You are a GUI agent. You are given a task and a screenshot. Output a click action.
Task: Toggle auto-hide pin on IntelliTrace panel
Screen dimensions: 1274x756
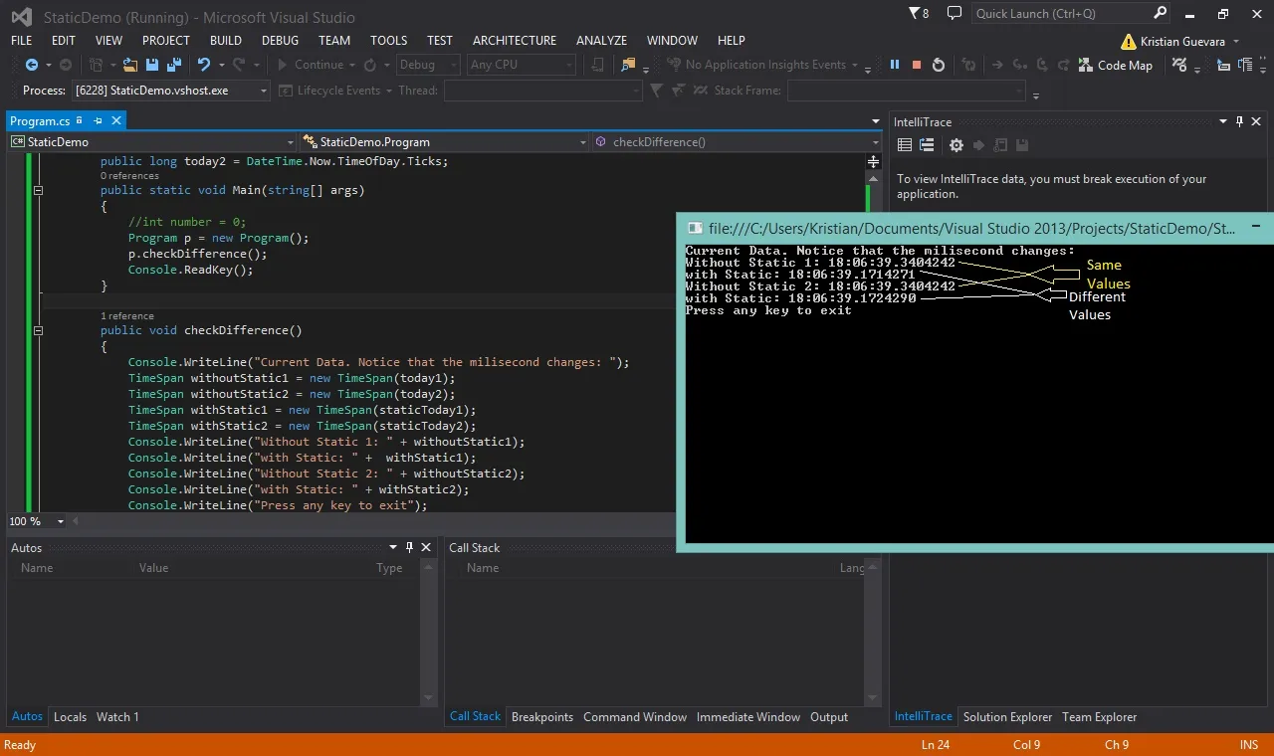click(x=1239, y=121)
